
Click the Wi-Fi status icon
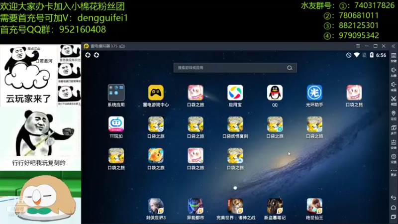click(357, 55)
